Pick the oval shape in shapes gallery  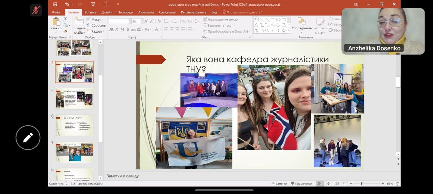tap(278, 20)
